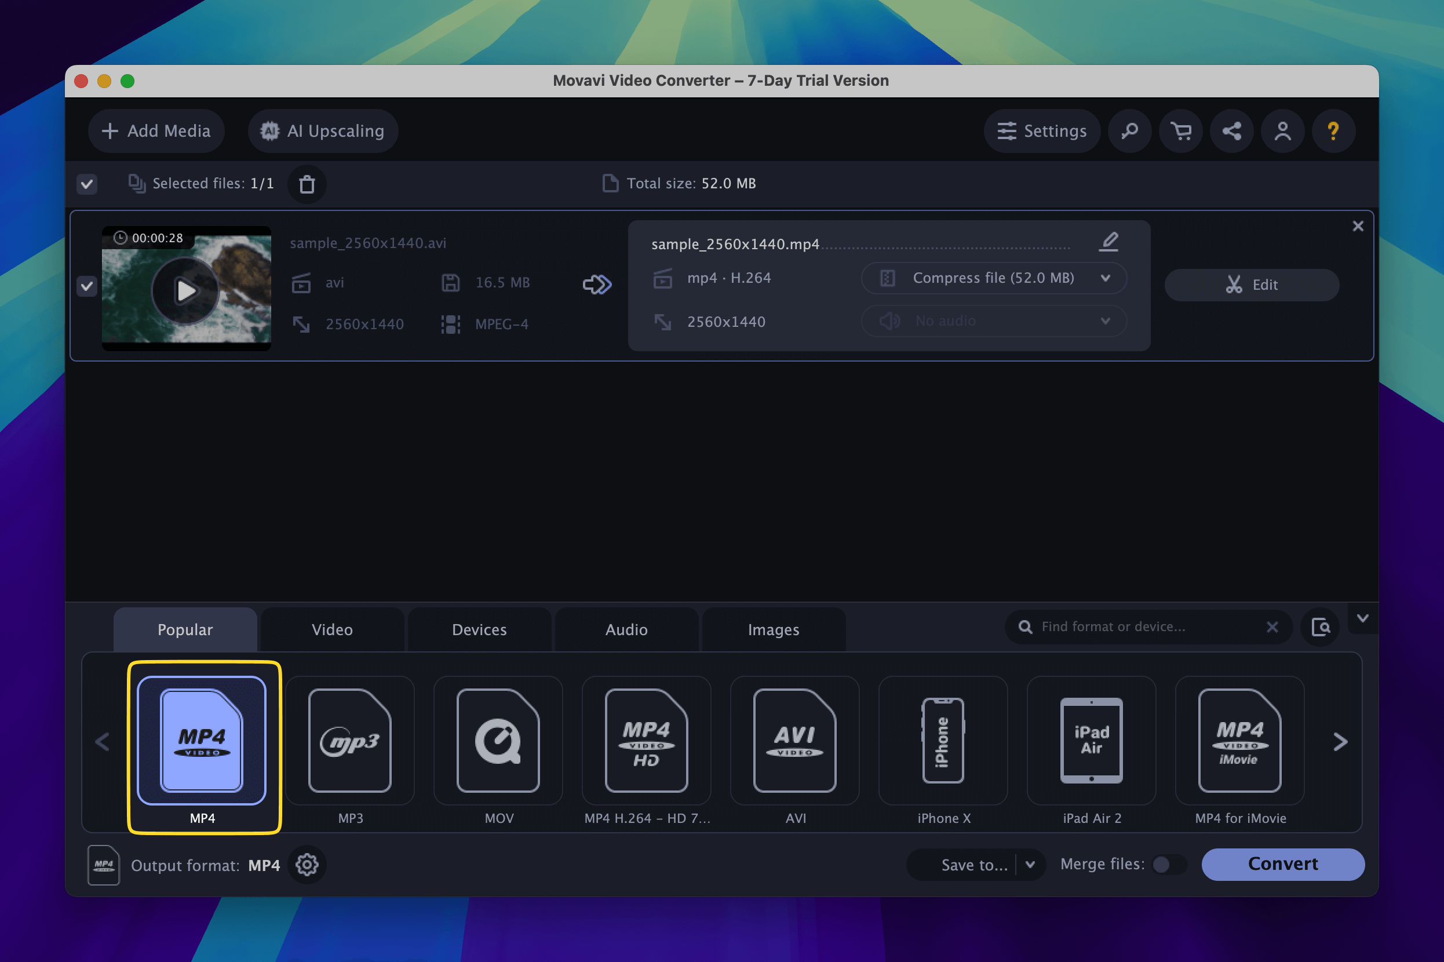
Task: Uncheck the sample_2560x1440.avi file checkbox
Action: tap(87, 286)
